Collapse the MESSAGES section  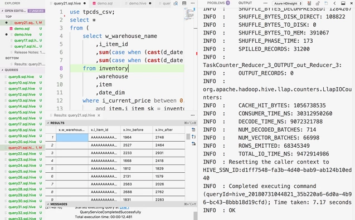48,204
